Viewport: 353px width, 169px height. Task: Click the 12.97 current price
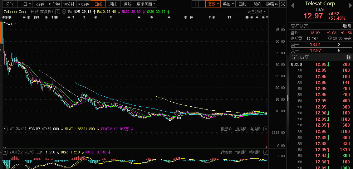313,16
